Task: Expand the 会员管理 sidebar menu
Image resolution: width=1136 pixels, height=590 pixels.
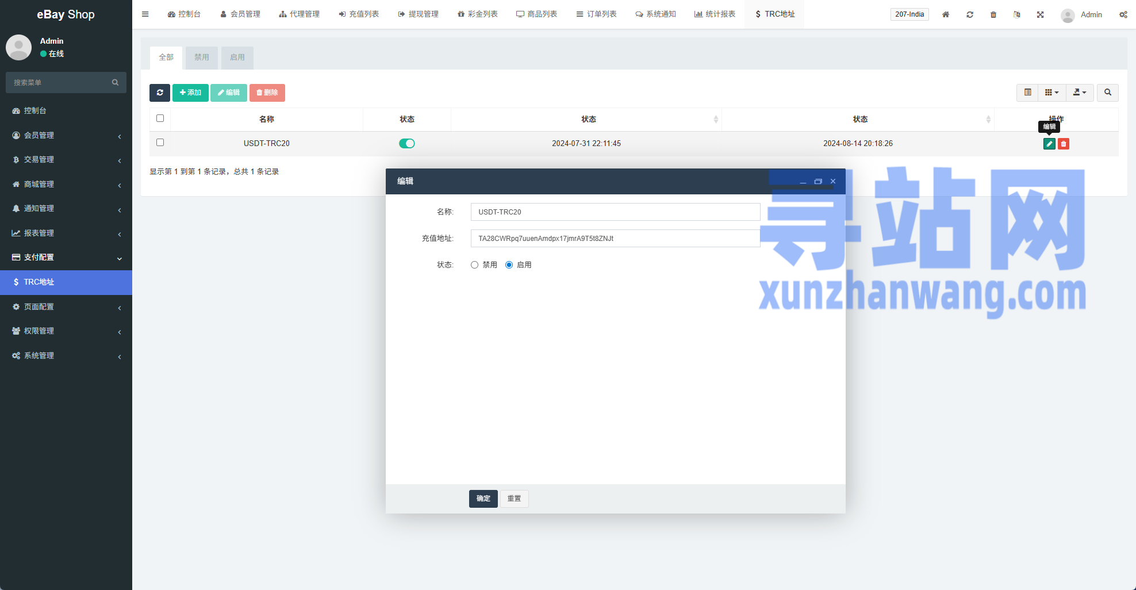Action: (x=66, y=135)
